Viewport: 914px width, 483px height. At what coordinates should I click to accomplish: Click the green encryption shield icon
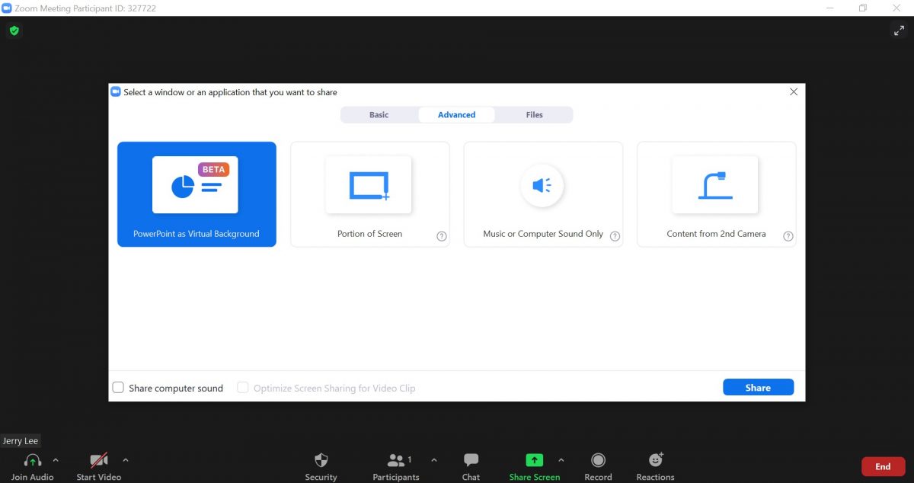pyautogui.click(x=14, y=30)
